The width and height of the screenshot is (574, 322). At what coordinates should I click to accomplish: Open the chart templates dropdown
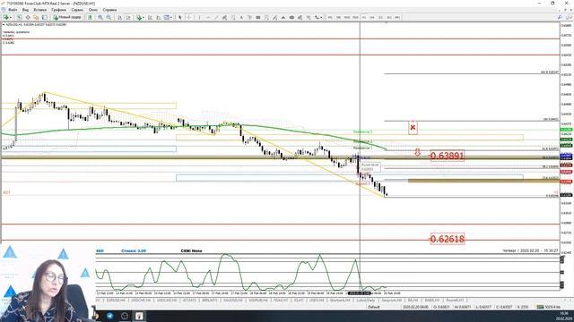click(x=168, y=17)
